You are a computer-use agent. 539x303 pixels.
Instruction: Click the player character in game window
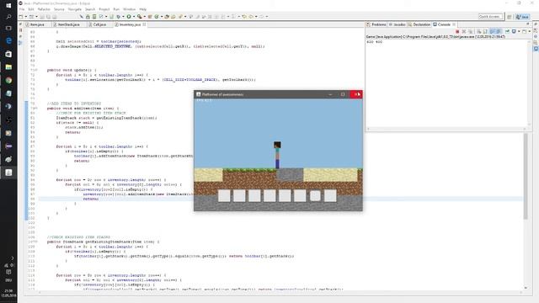coord(277,155)
